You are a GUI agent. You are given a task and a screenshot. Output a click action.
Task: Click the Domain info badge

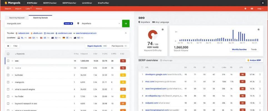click(x=68, y=24)
